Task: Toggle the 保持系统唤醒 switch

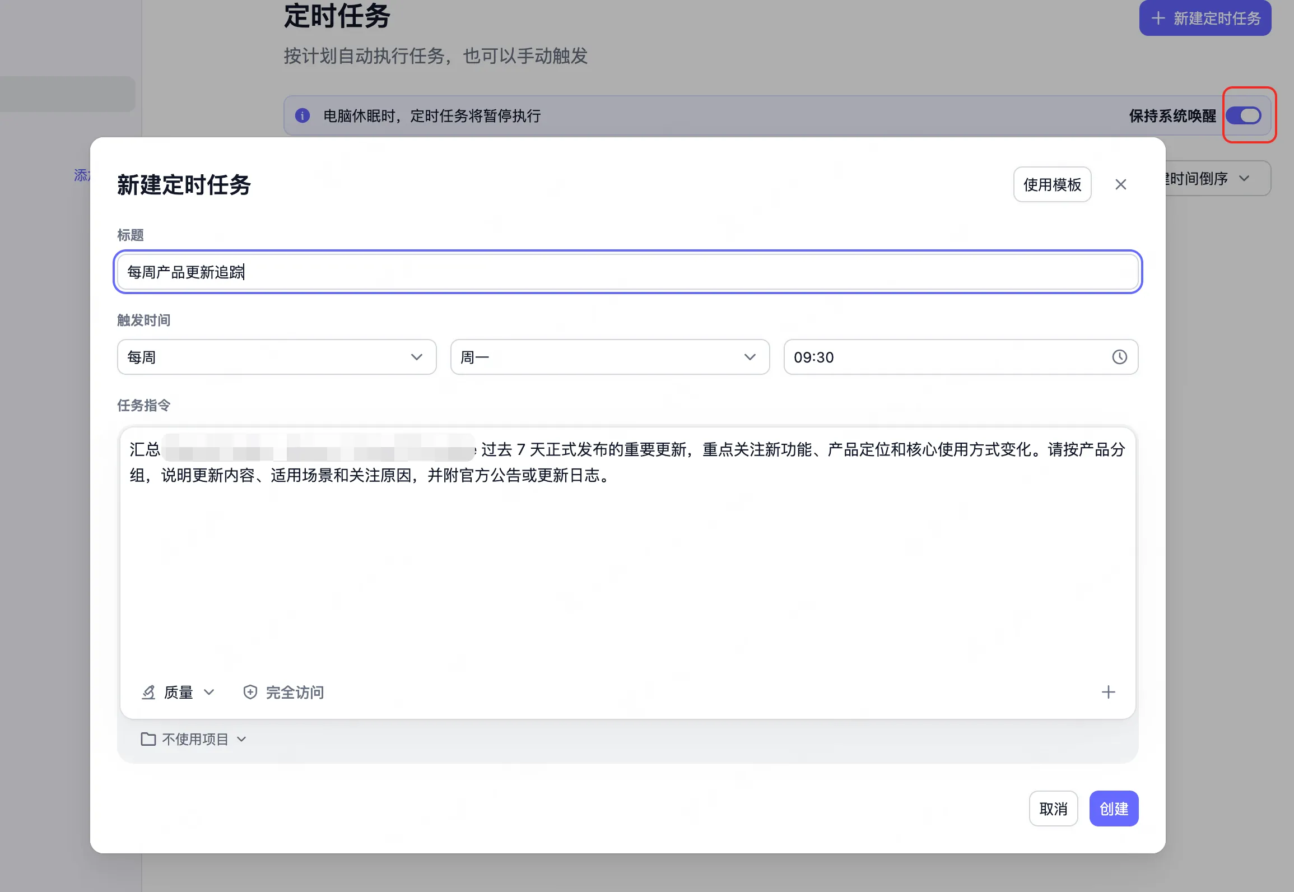Action: click(x=1243, y=115)
